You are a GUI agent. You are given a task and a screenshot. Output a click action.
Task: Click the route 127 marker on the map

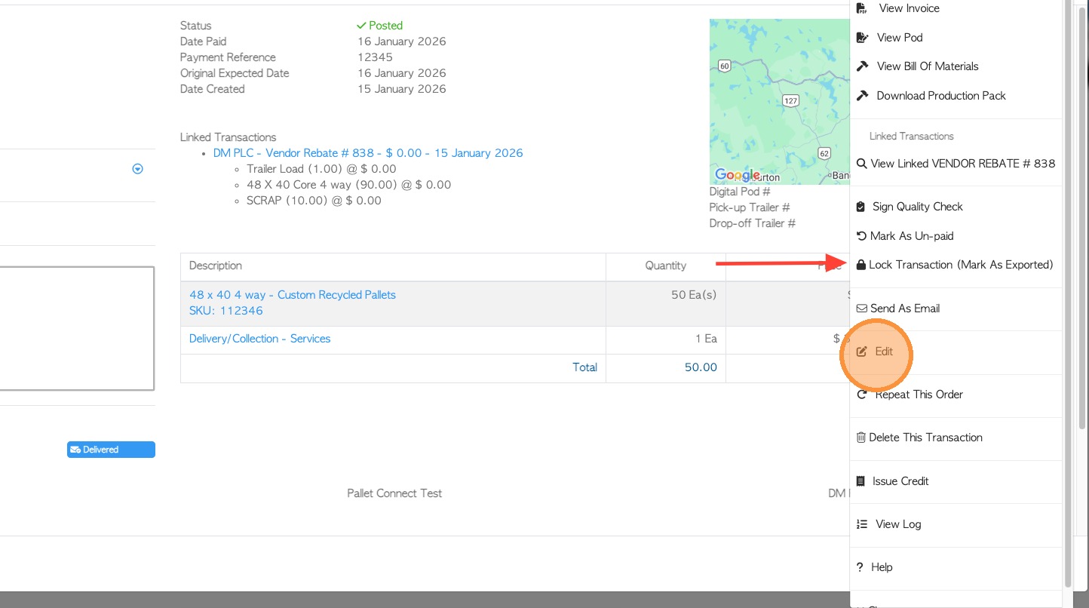click(790, 100)
